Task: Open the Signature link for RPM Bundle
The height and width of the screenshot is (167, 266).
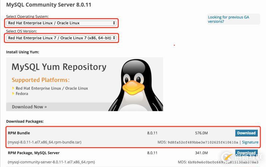Action: tap(250, 142)
